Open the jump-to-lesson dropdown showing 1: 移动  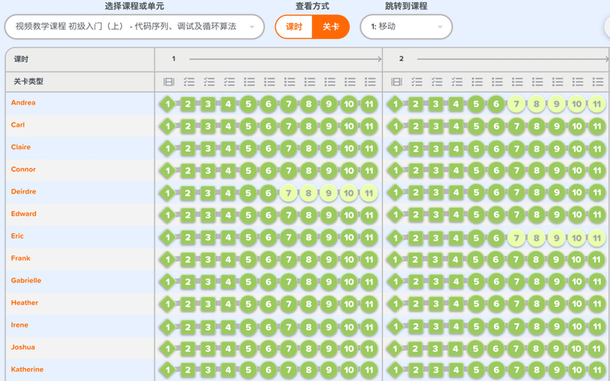pos(406,27)
